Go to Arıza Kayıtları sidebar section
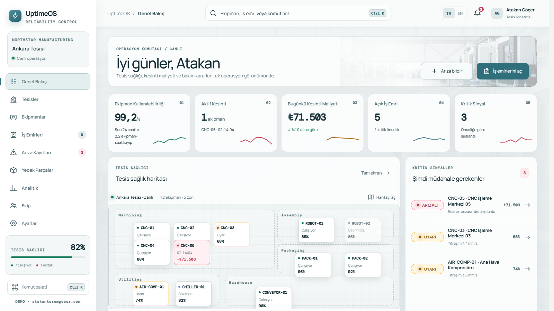 coord(48,152)
